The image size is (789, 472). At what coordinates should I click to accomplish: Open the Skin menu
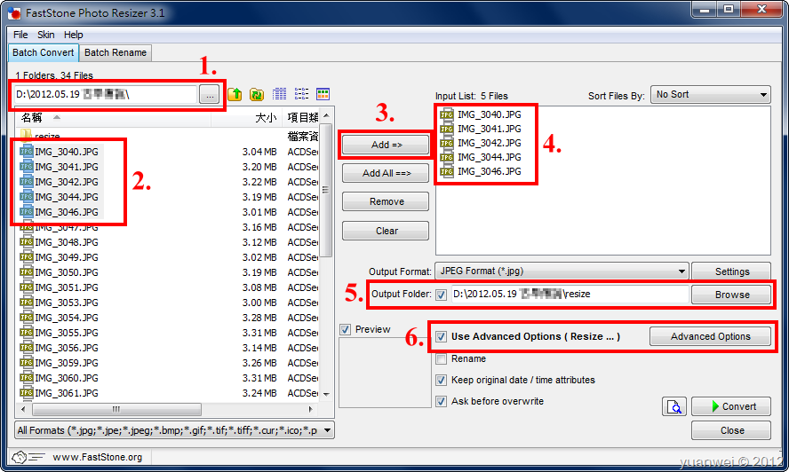tap(46, 35)
